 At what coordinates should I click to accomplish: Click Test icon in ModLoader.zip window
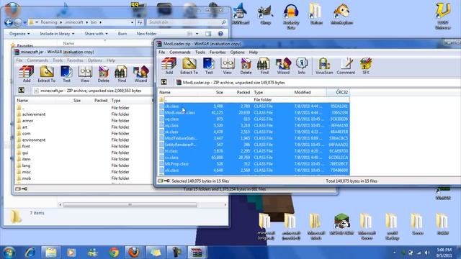click(209, 65)
